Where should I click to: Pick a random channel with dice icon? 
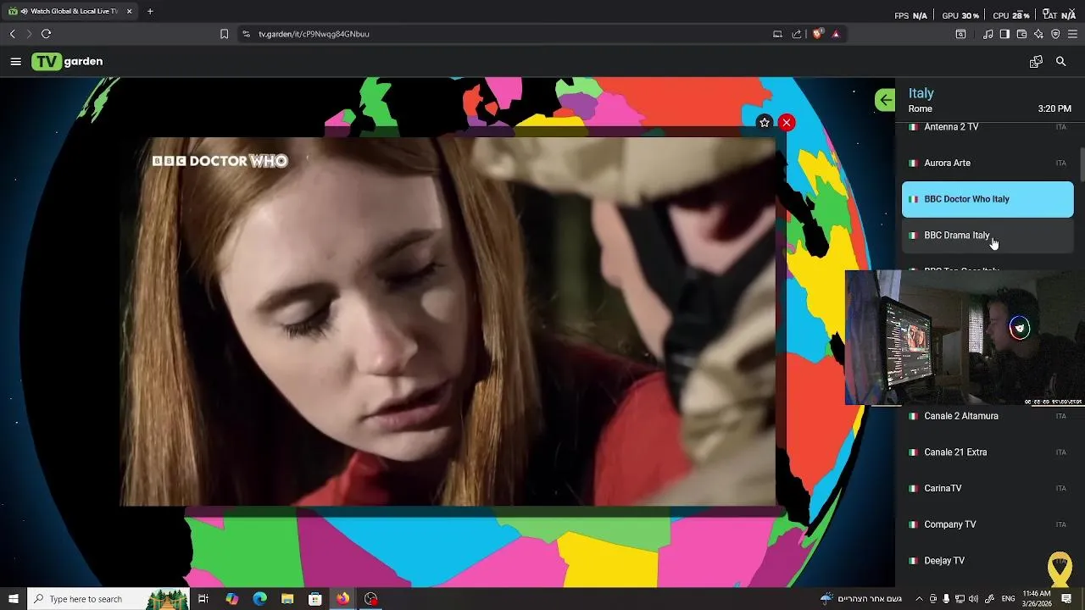coord(1036,62)
